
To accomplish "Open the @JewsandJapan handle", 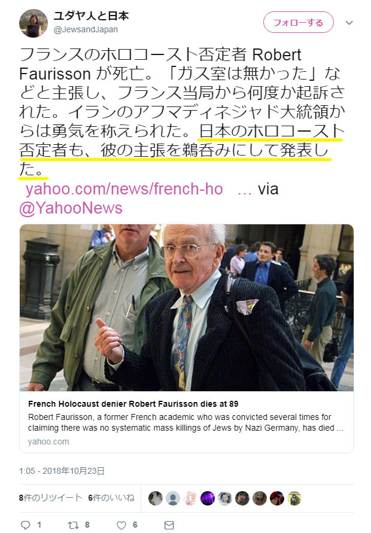I will [x=86, y=29].
